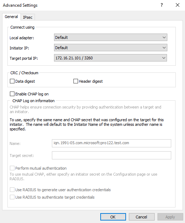Open the Target portal IP dropdown
The width and height of the screenshot is (185, 223).
pyautogui.click(x=111, y=58)
